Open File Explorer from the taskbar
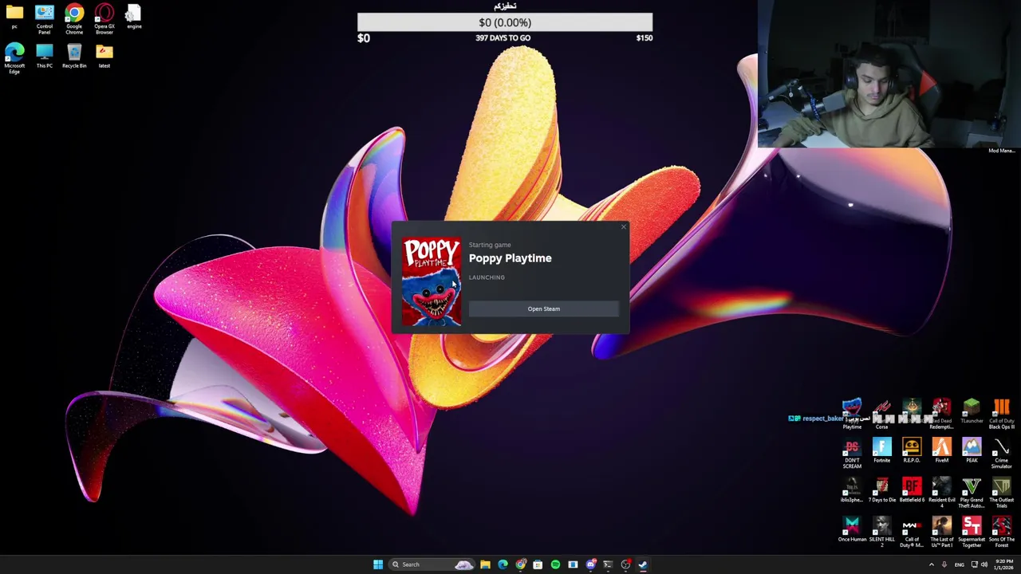This screenshot has width=1021, height=574. [x=485, y=564]
